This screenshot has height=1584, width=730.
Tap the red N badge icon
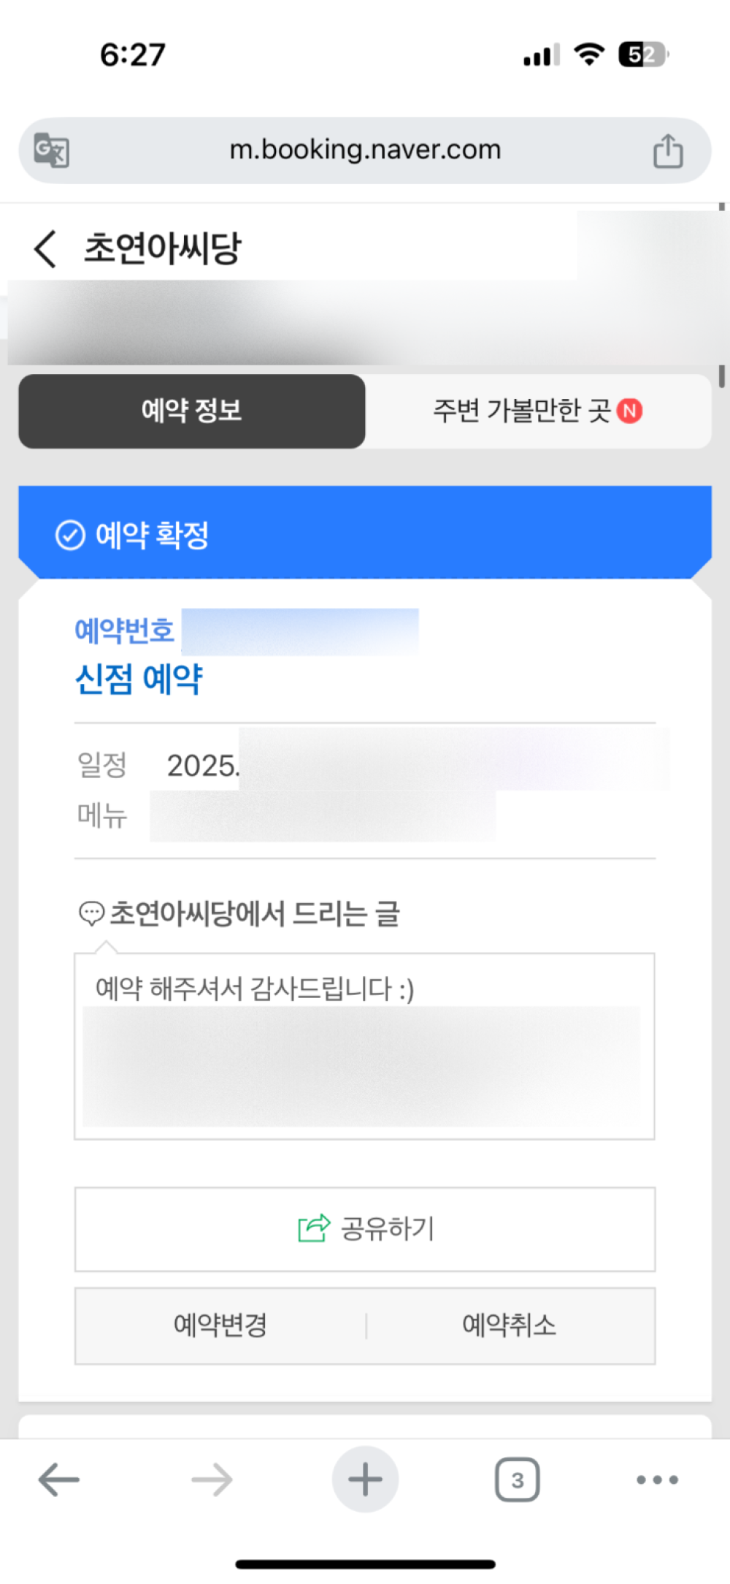pos(629,411)
